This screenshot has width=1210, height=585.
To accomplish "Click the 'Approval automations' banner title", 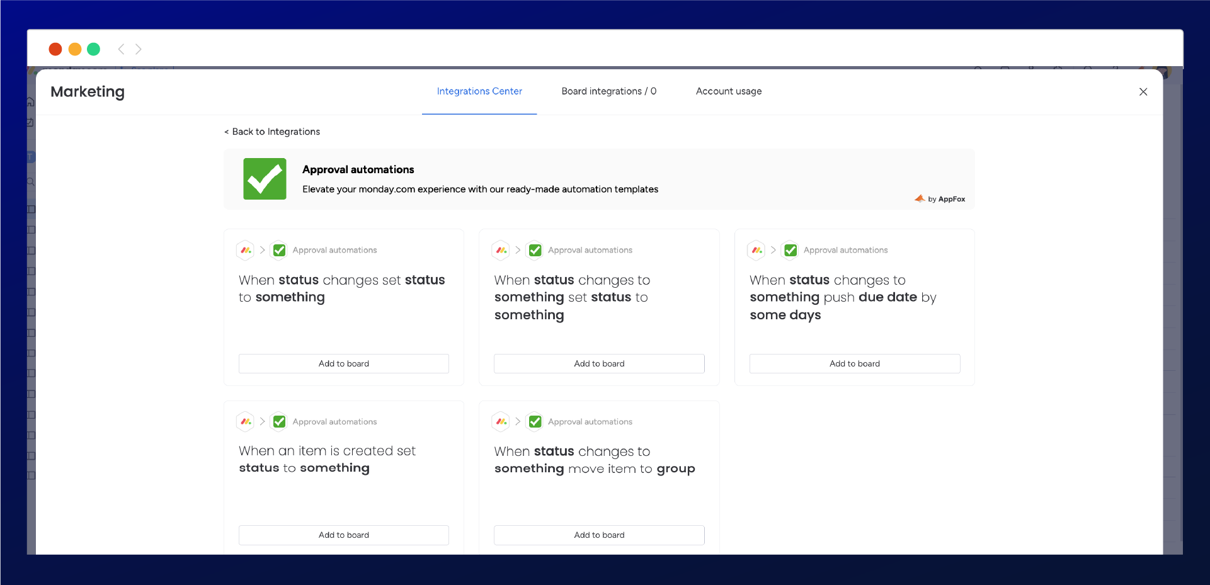I will (x=358, y=169).
